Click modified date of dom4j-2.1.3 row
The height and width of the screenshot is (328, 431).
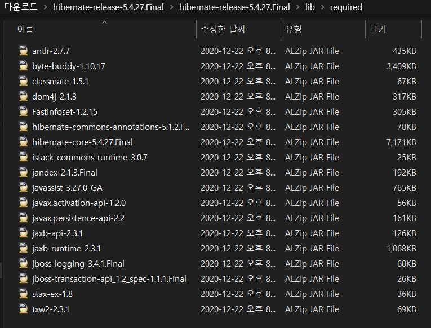(238, 97)
